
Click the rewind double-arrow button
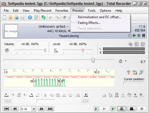[x=15, y=109]
